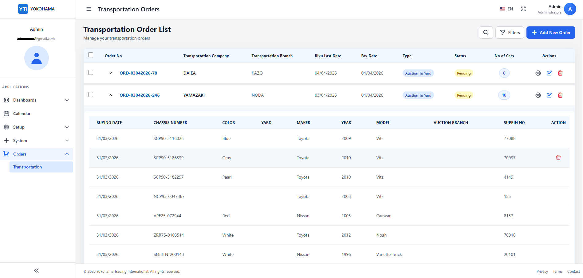Tick checkbox for order ORD-03042026-246
Screen dimensions: 583x278
(x=91, y=95)
